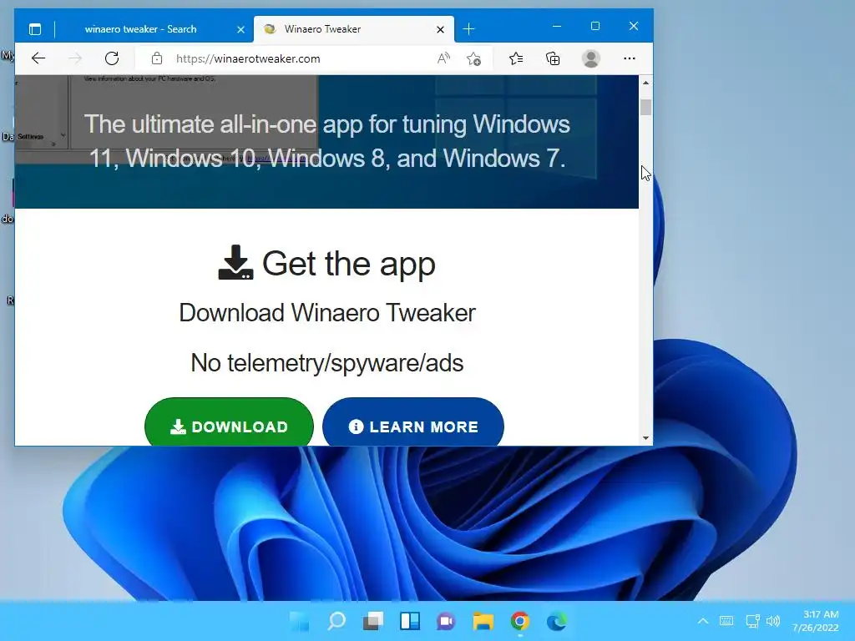The width and height of the screenshot is (855, 641).
Task: Go forward with the forward arrow
Action: (75, 58)
